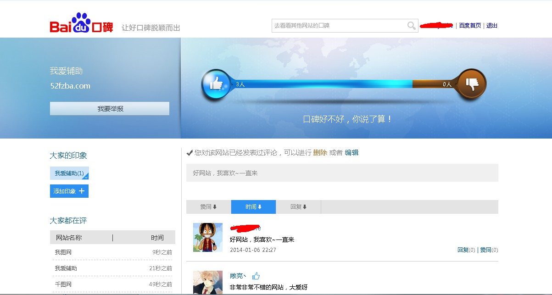Click the 时间 column header in the site table
552x295 pixels.
(157, 238)
